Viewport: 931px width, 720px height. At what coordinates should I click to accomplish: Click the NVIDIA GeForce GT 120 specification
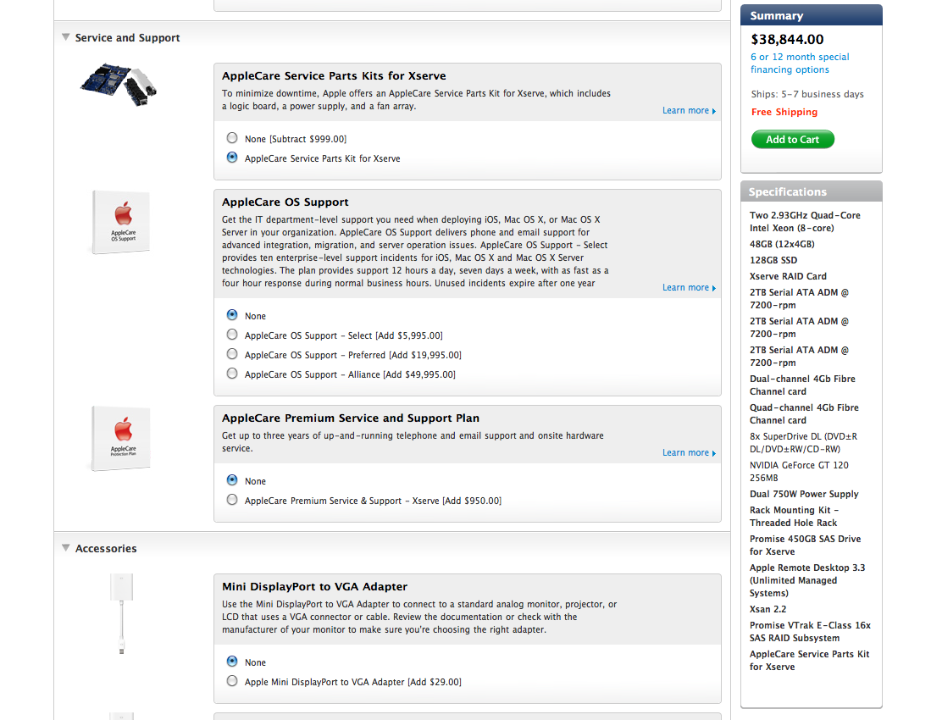799,471
